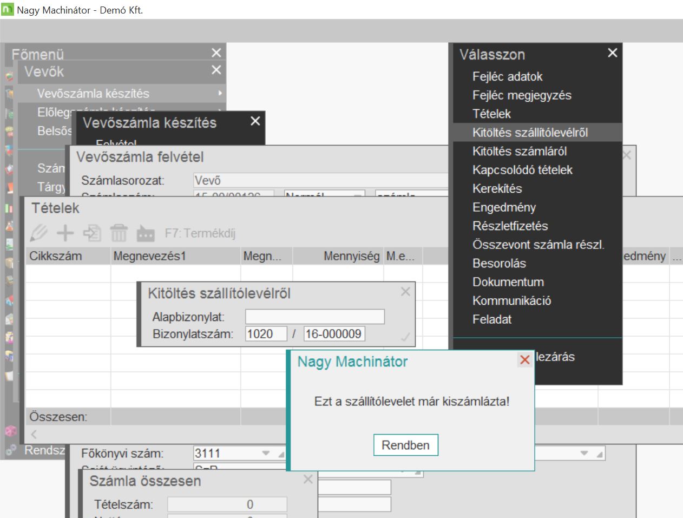
Task: Click the Megn... column header
Action: pyautogui.click(x=267, y=256)
